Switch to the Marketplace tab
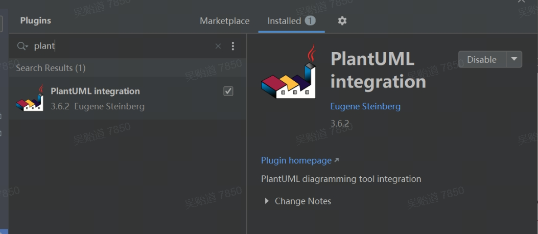Viewport: 538px width, 234px height. click(225, 21)
